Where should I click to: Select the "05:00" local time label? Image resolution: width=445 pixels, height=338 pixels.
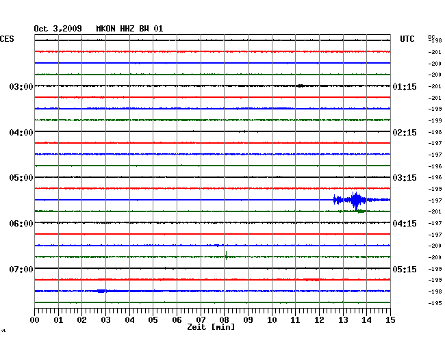21,178
